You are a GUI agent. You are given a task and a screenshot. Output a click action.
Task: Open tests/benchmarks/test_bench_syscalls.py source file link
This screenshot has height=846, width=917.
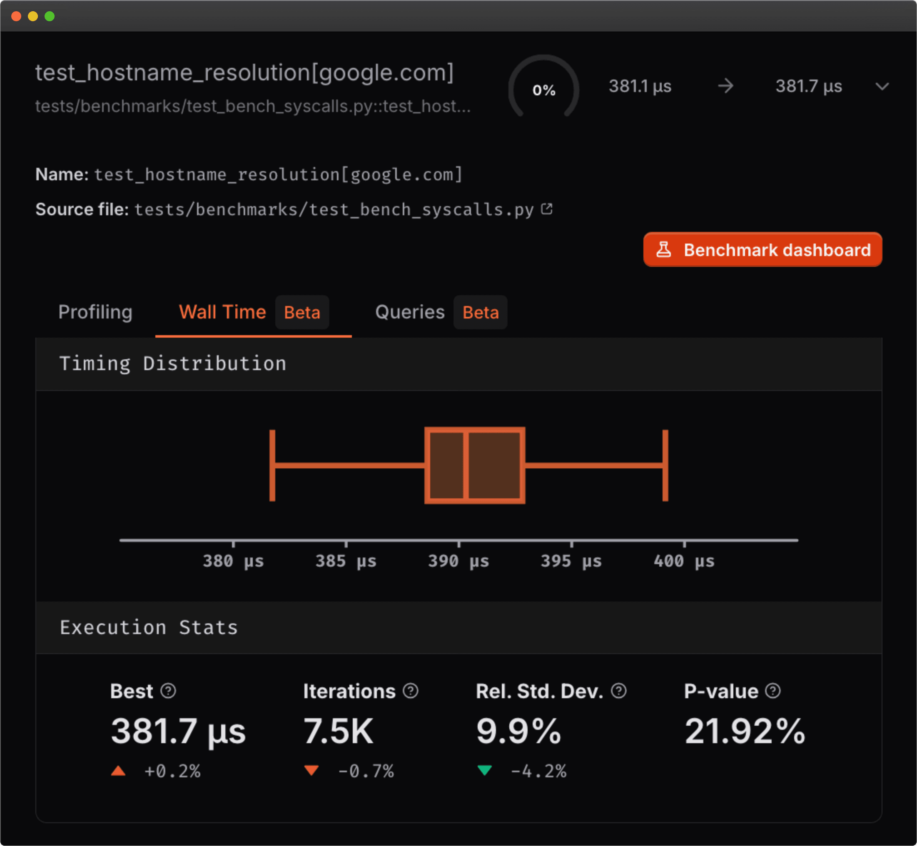click(x=335, y=209)
